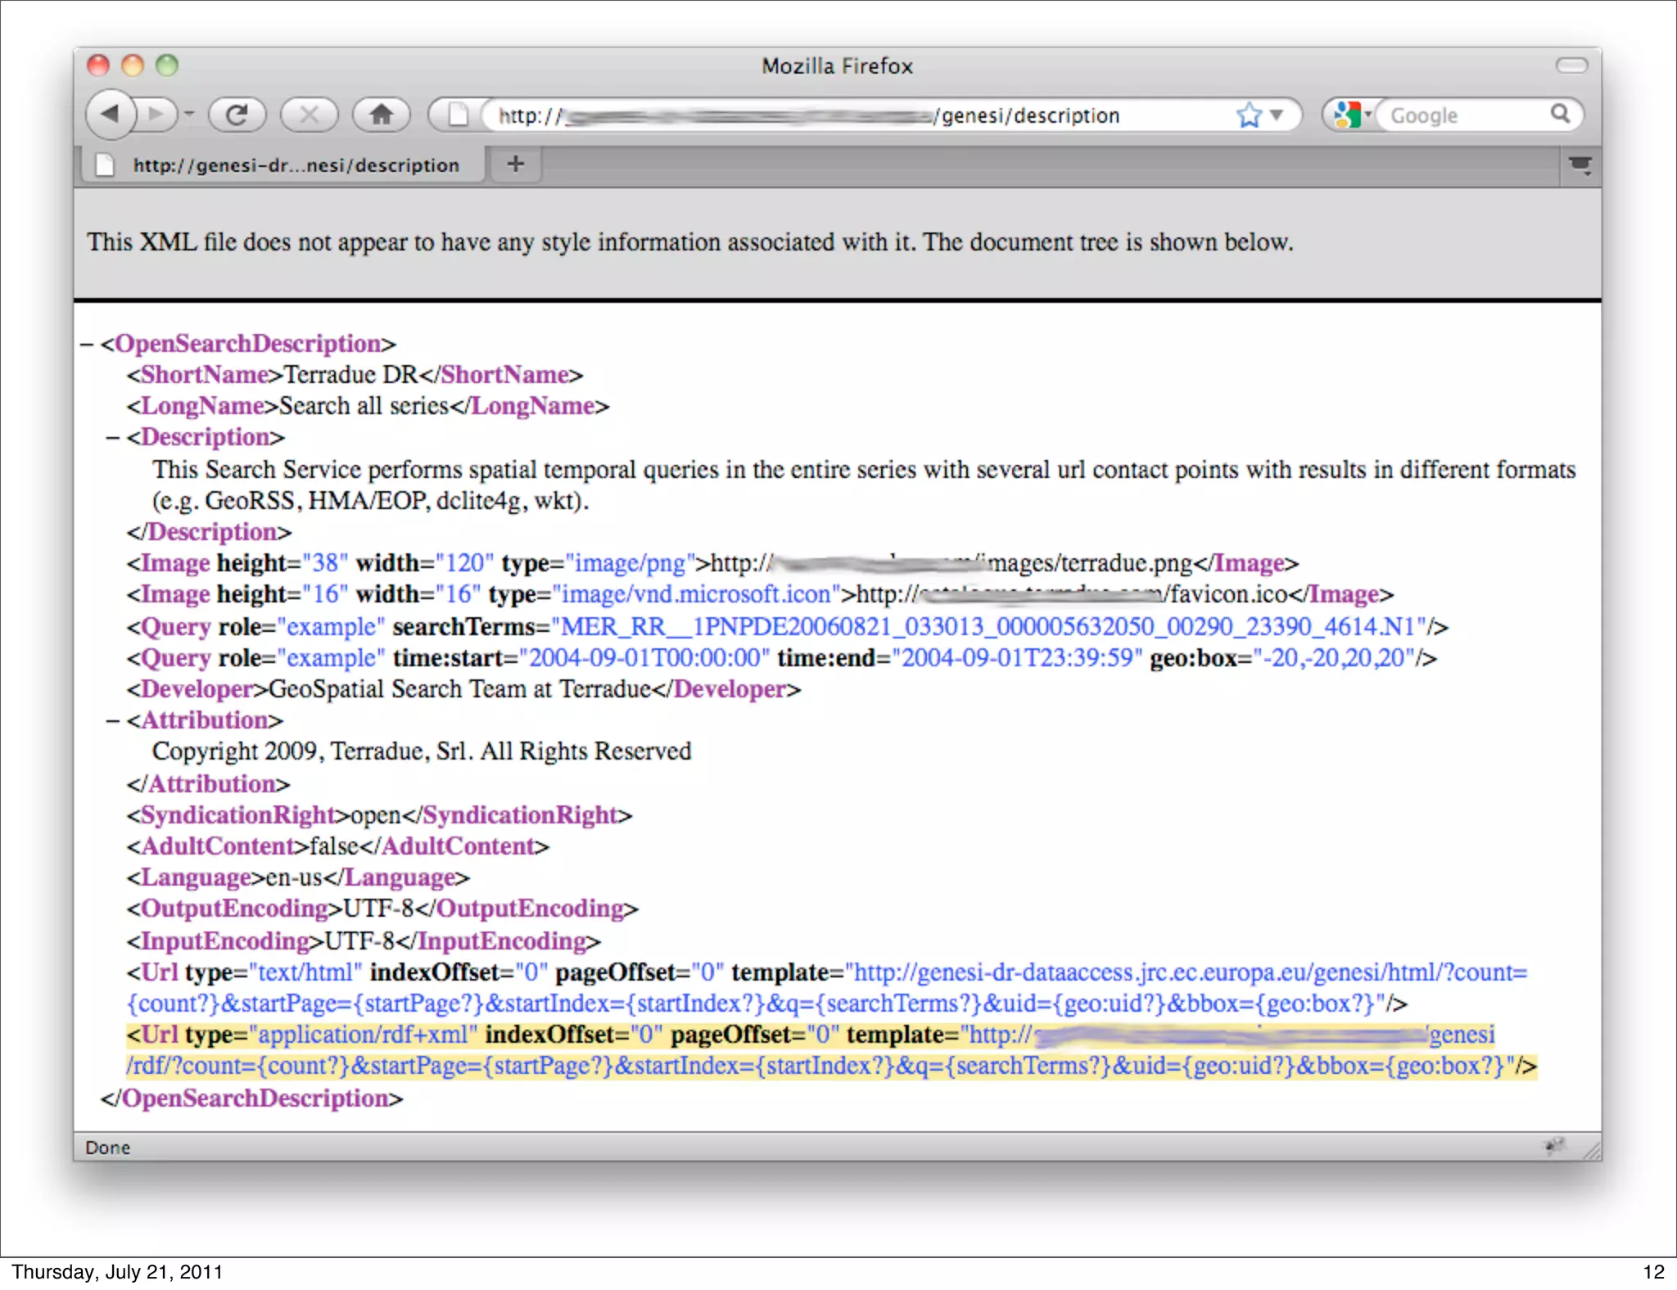Open the list all tabs button

(x=1580, y=166)
